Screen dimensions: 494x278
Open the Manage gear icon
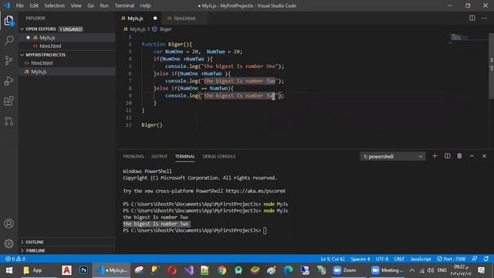8,243
